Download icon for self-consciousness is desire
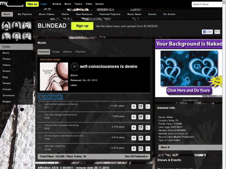The image size is (226, 169). [148, 106]
